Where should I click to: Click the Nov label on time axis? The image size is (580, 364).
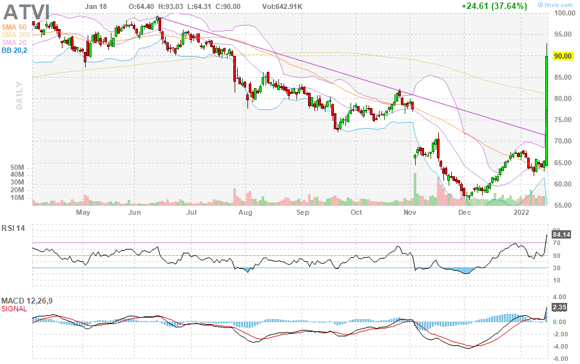pos(410,213)
